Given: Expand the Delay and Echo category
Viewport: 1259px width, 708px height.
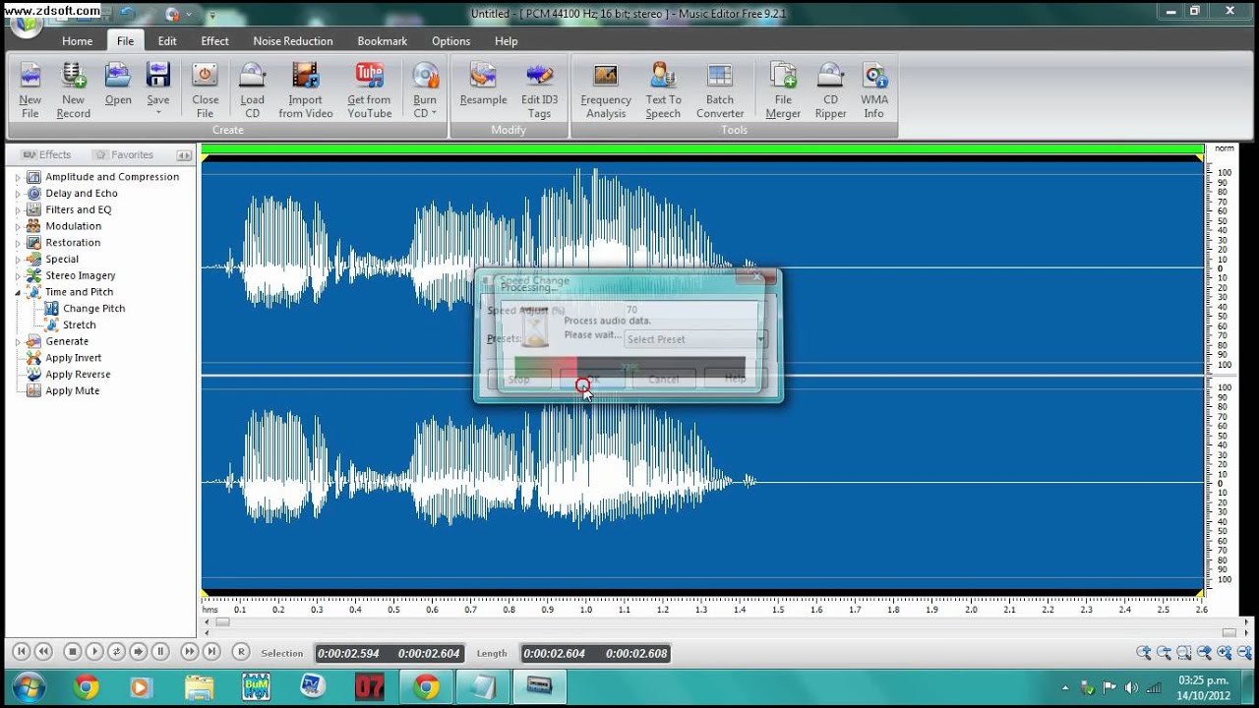Looking at the screenshot, I should [x=18, y=194].
